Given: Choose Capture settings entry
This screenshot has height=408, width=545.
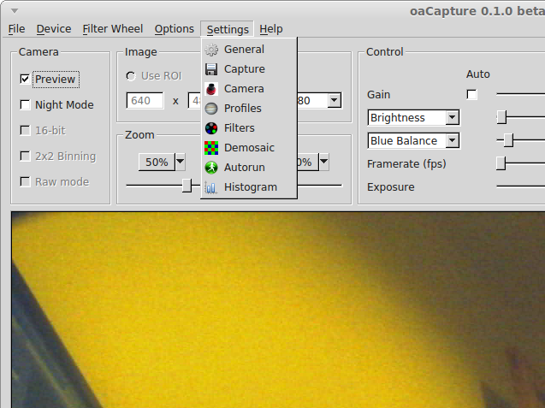Looking at the screenshot, I should tap(249, 69).
